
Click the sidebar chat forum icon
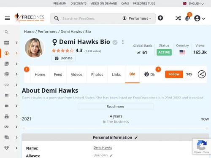click(x=7, y=137)
